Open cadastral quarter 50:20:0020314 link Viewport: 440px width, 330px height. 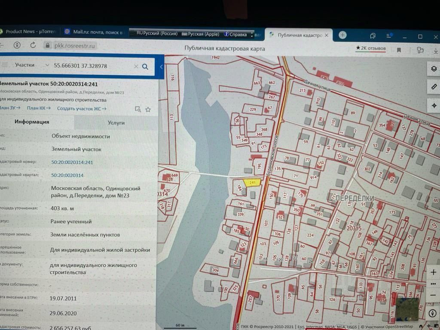pyautogui.click(x=67, y=175)
